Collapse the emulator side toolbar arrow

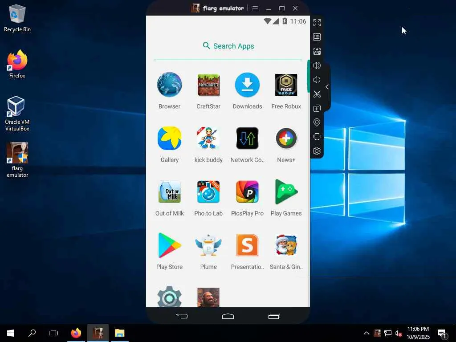[x=327, y=87]
